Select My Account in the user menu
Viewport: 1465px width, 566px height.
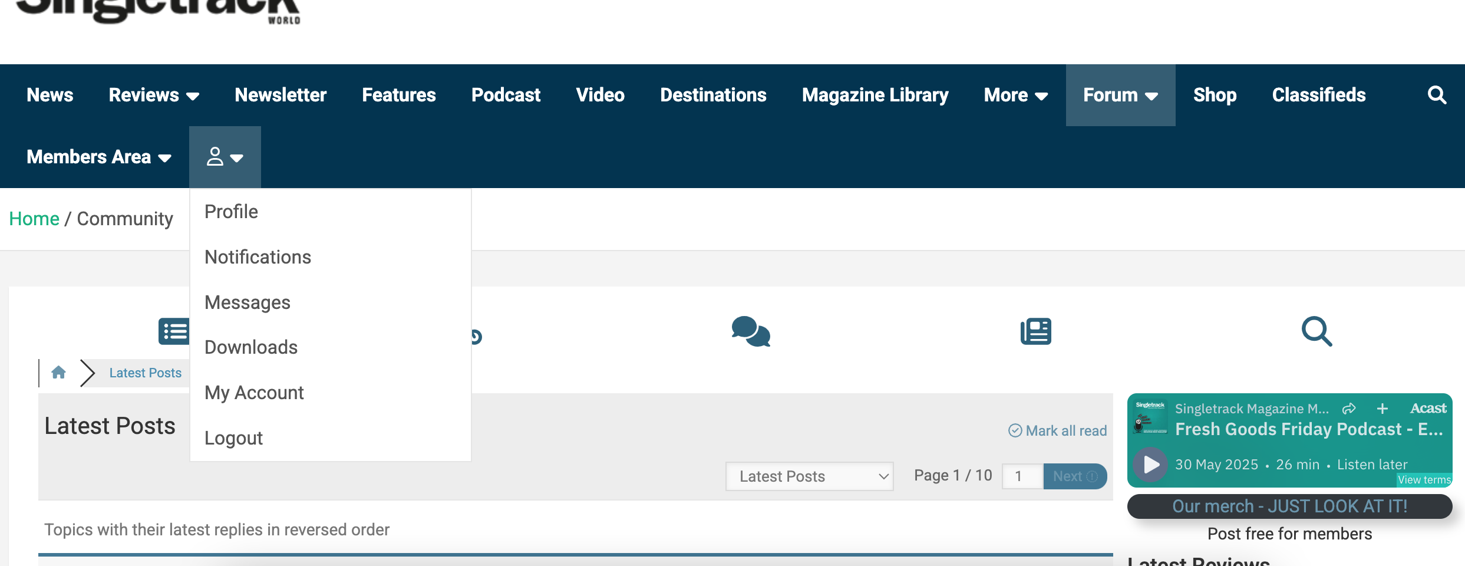click(x=254, y=393)
